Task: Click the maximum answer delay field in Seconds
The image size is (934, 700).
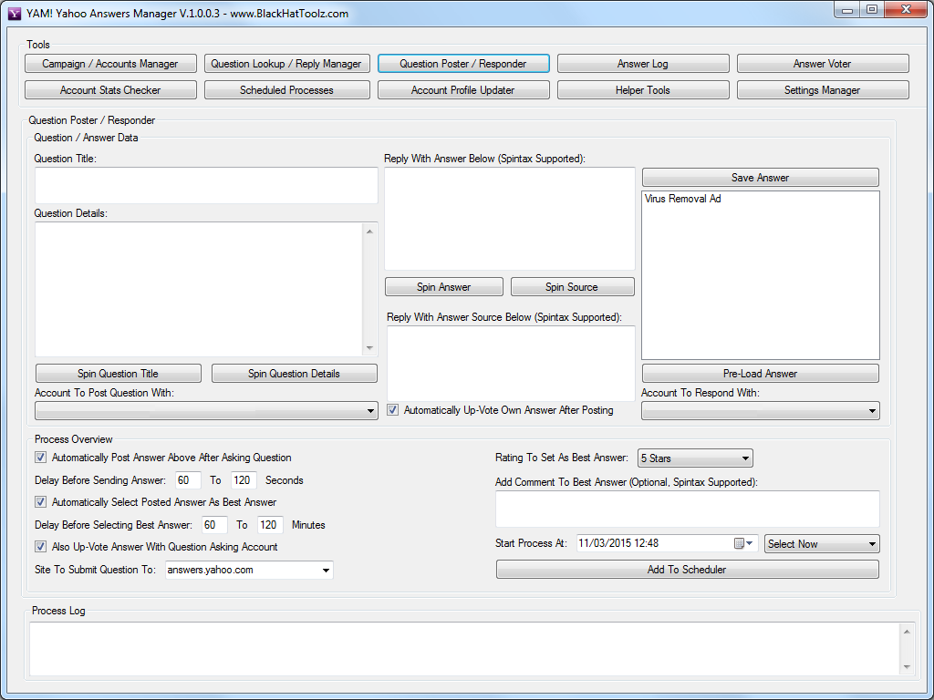Action: click(244, 480)
